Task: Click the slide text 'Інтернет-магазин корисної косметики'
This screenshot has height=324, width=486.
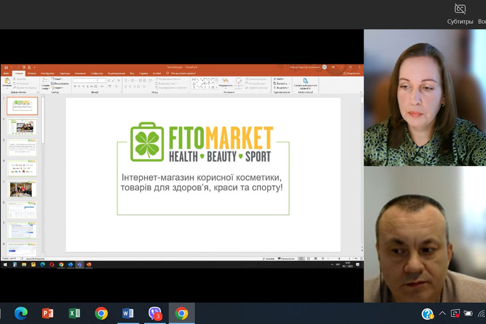Action: [201, 178]
